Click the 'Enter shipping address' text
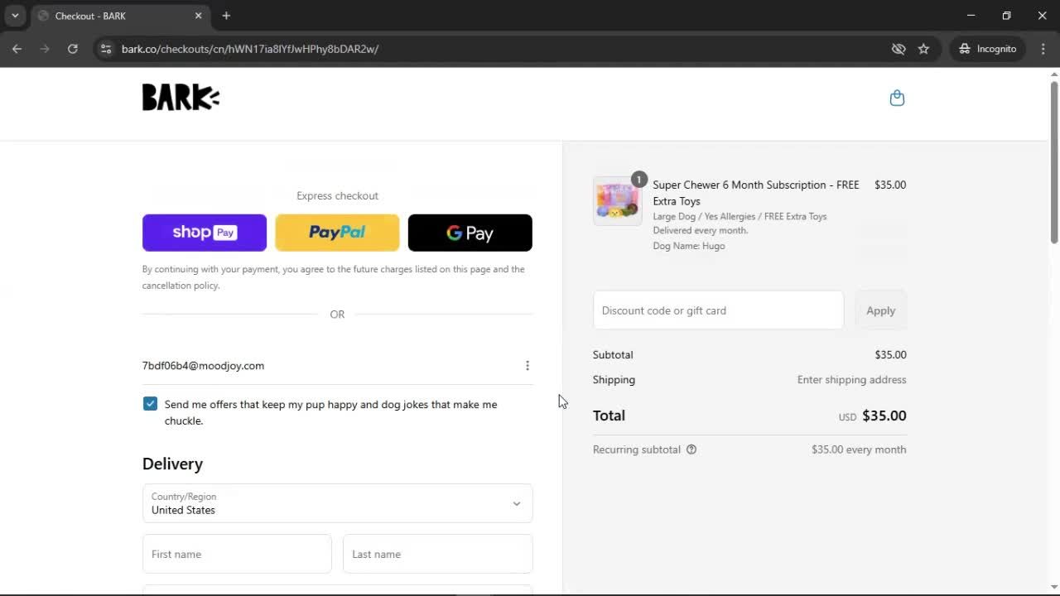Screen dimensions: 1060x596 coord(851,380)
